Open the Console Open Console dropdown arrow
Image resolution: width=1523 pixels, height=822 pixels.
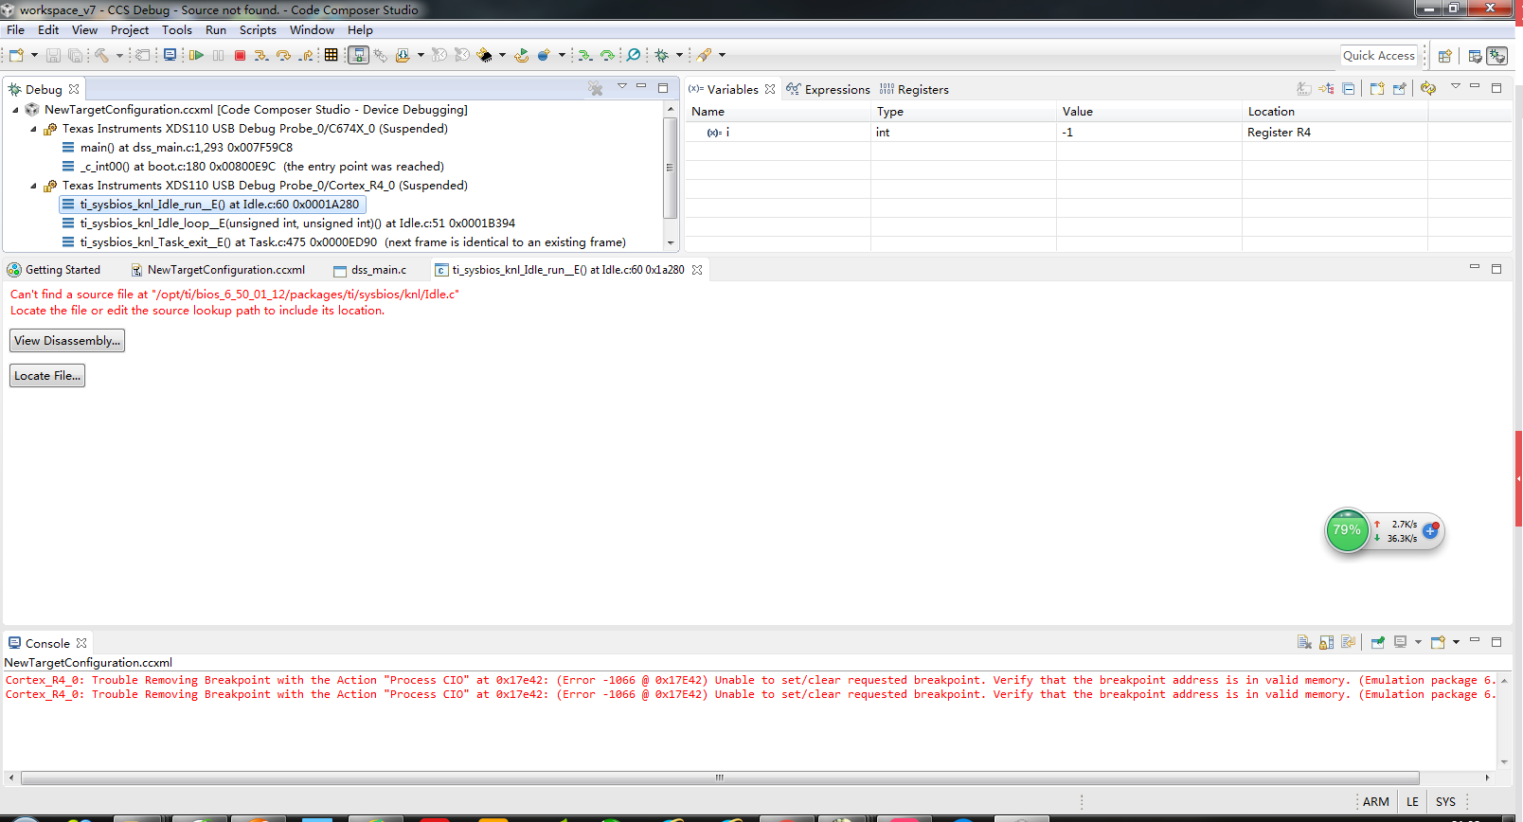(1456, 642)
